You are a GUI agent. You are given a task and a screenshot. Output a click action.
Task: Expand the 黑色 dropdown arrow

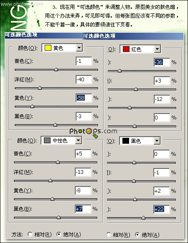157,141
